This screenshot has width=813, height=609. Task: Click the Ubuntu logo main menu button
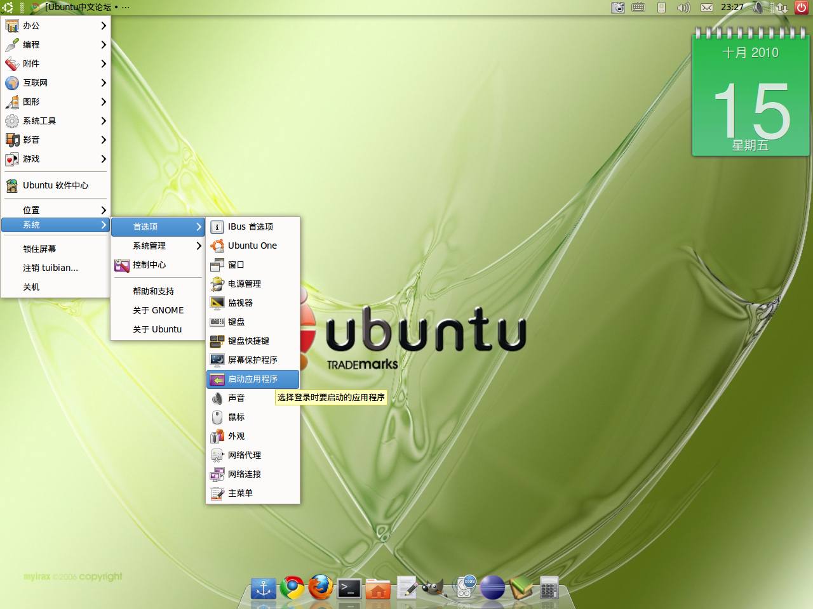[x=8, y=8]
